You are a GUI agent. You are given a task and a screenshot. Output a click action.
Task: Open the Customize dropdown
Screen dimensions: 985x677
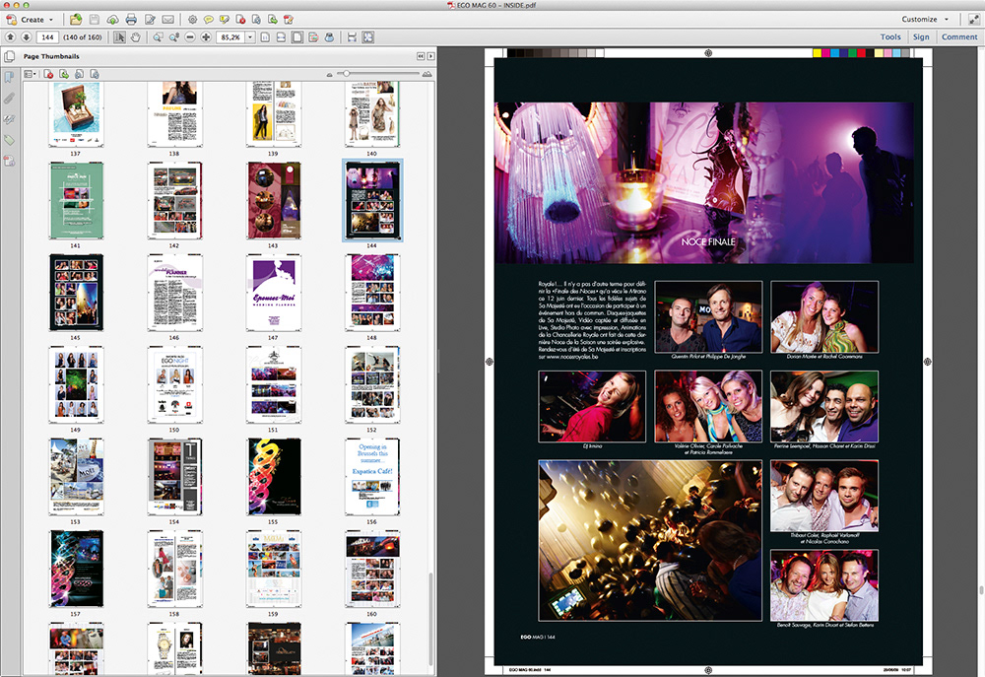tap(925, 20)
